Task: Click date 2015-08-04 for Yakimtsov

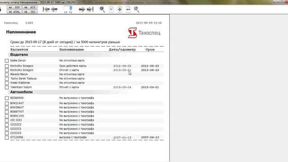Action: click(122, 87)
